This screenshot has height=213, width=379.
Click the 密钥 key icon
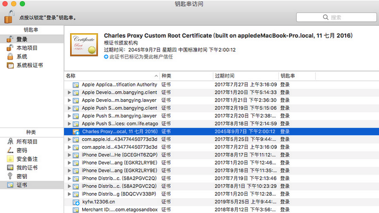[x=10, y=176]
